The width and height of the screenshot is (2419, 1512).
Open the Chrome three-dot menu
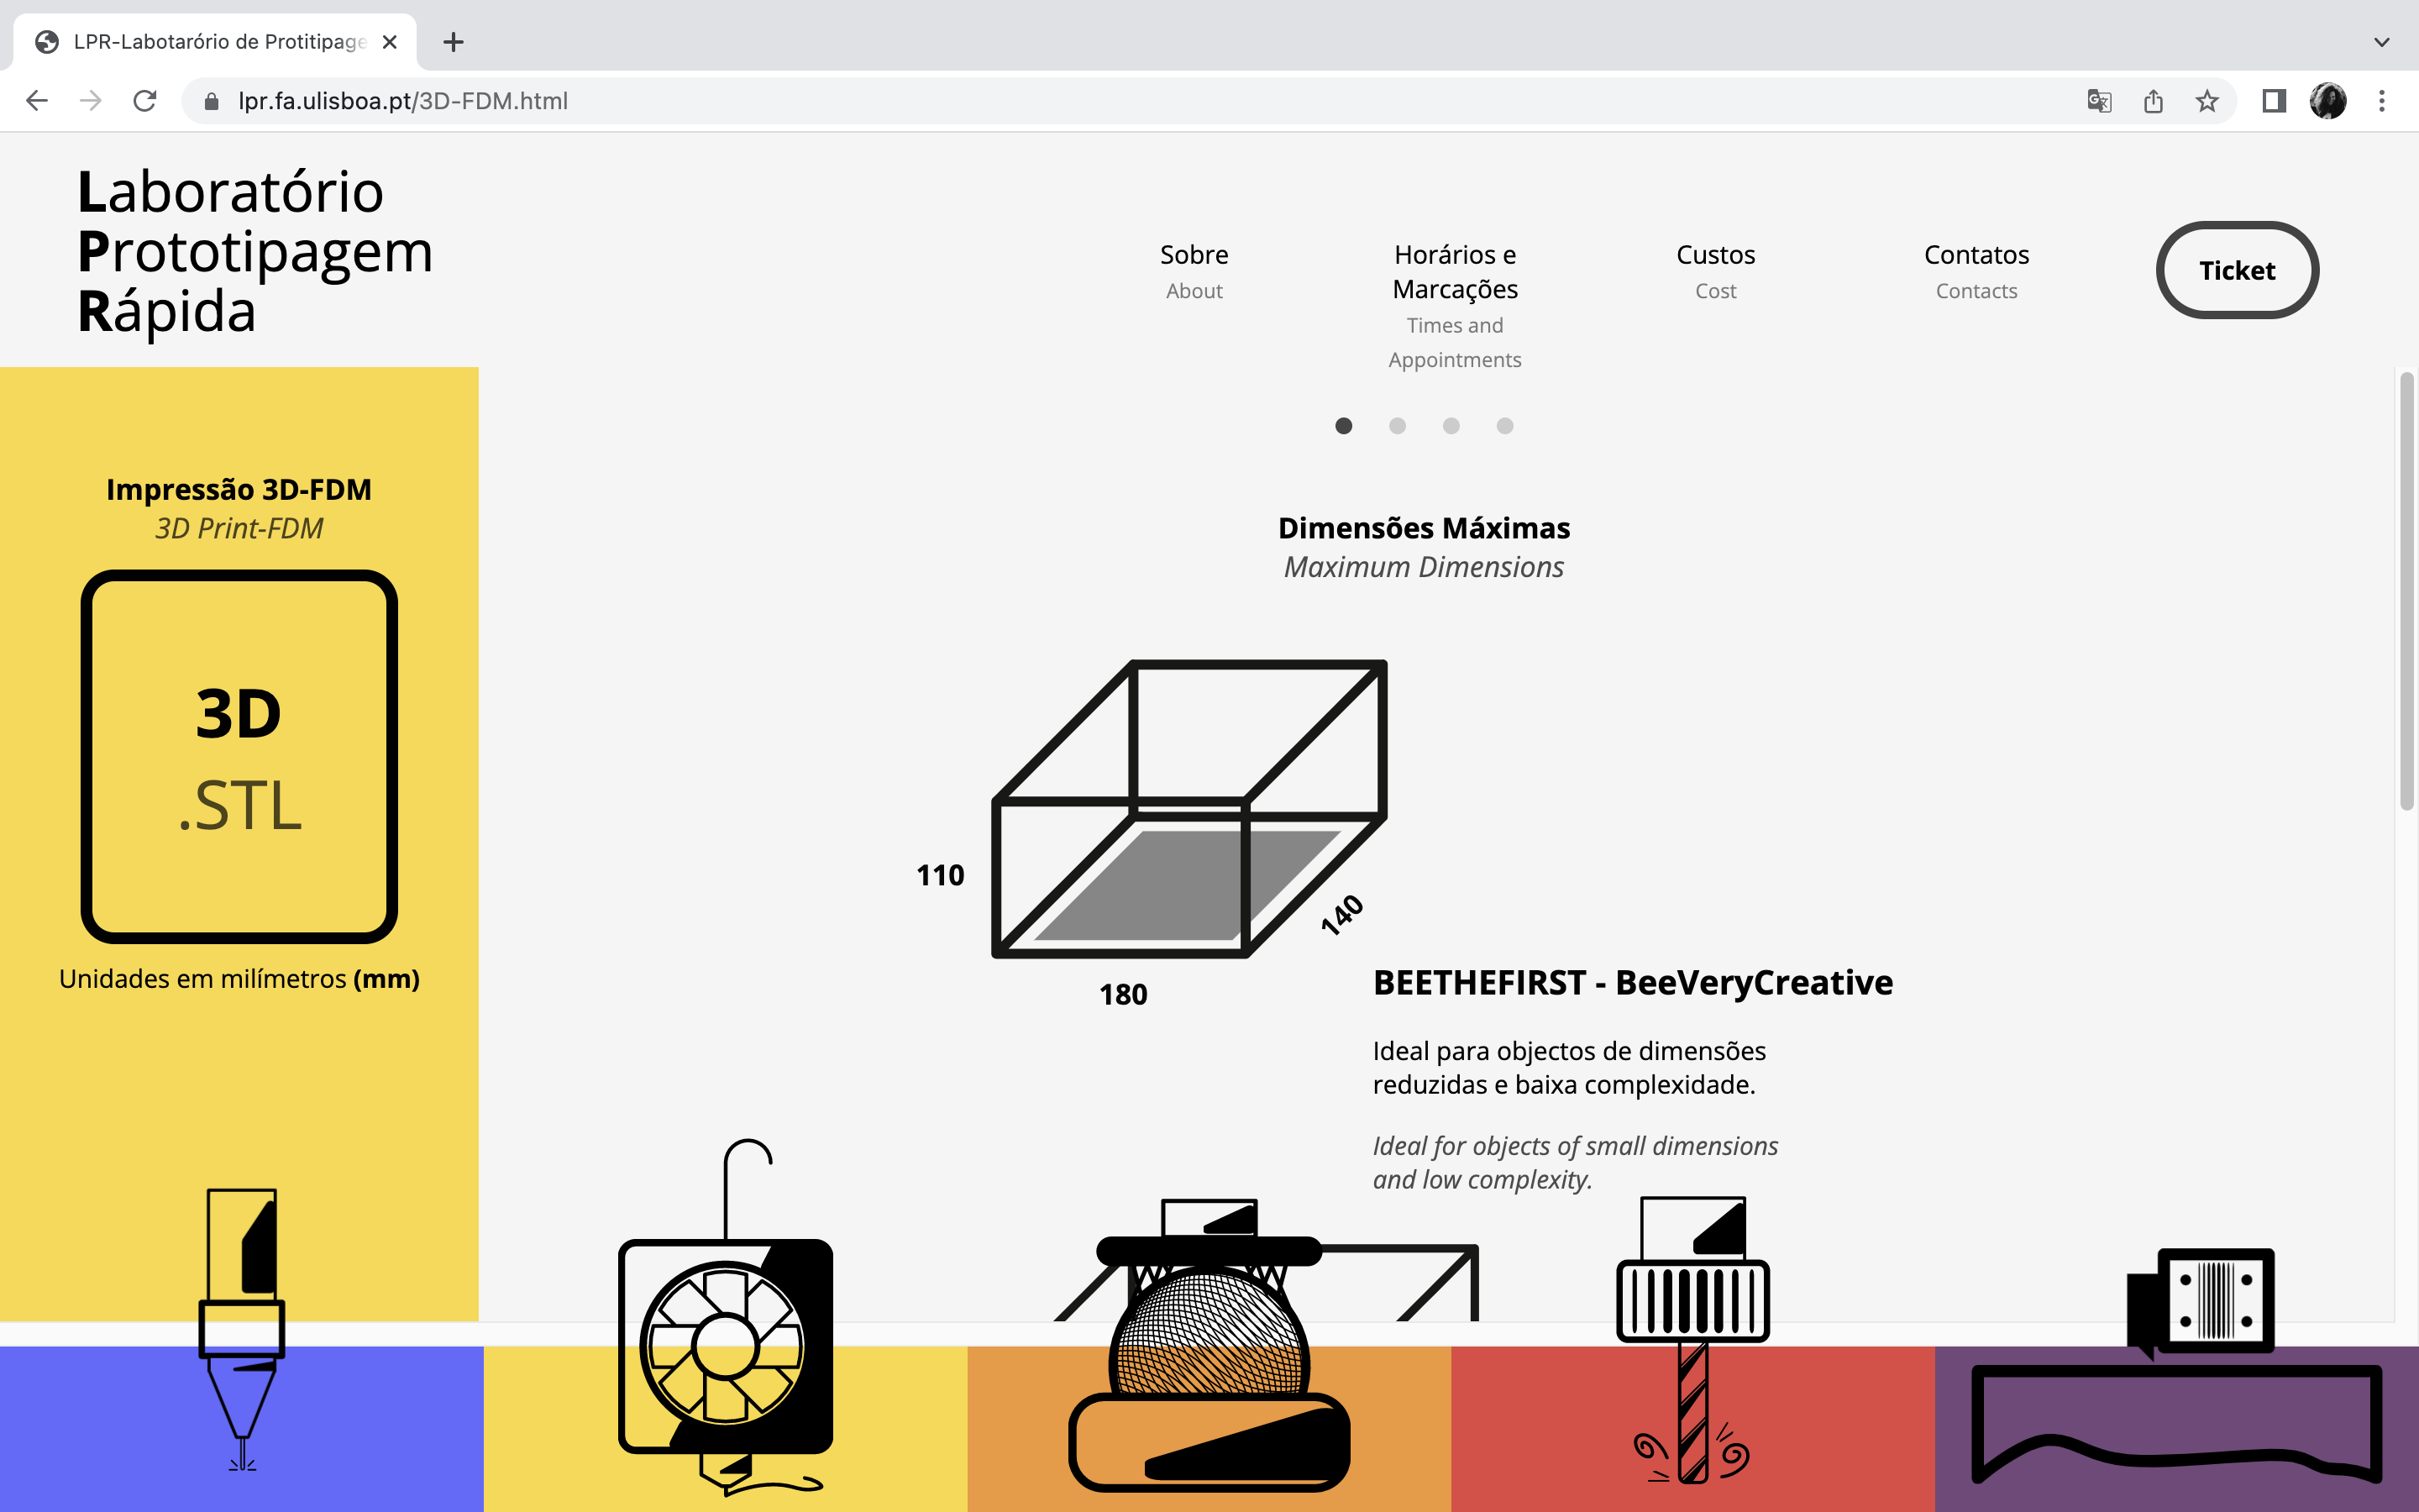(x=2382, y=101)
